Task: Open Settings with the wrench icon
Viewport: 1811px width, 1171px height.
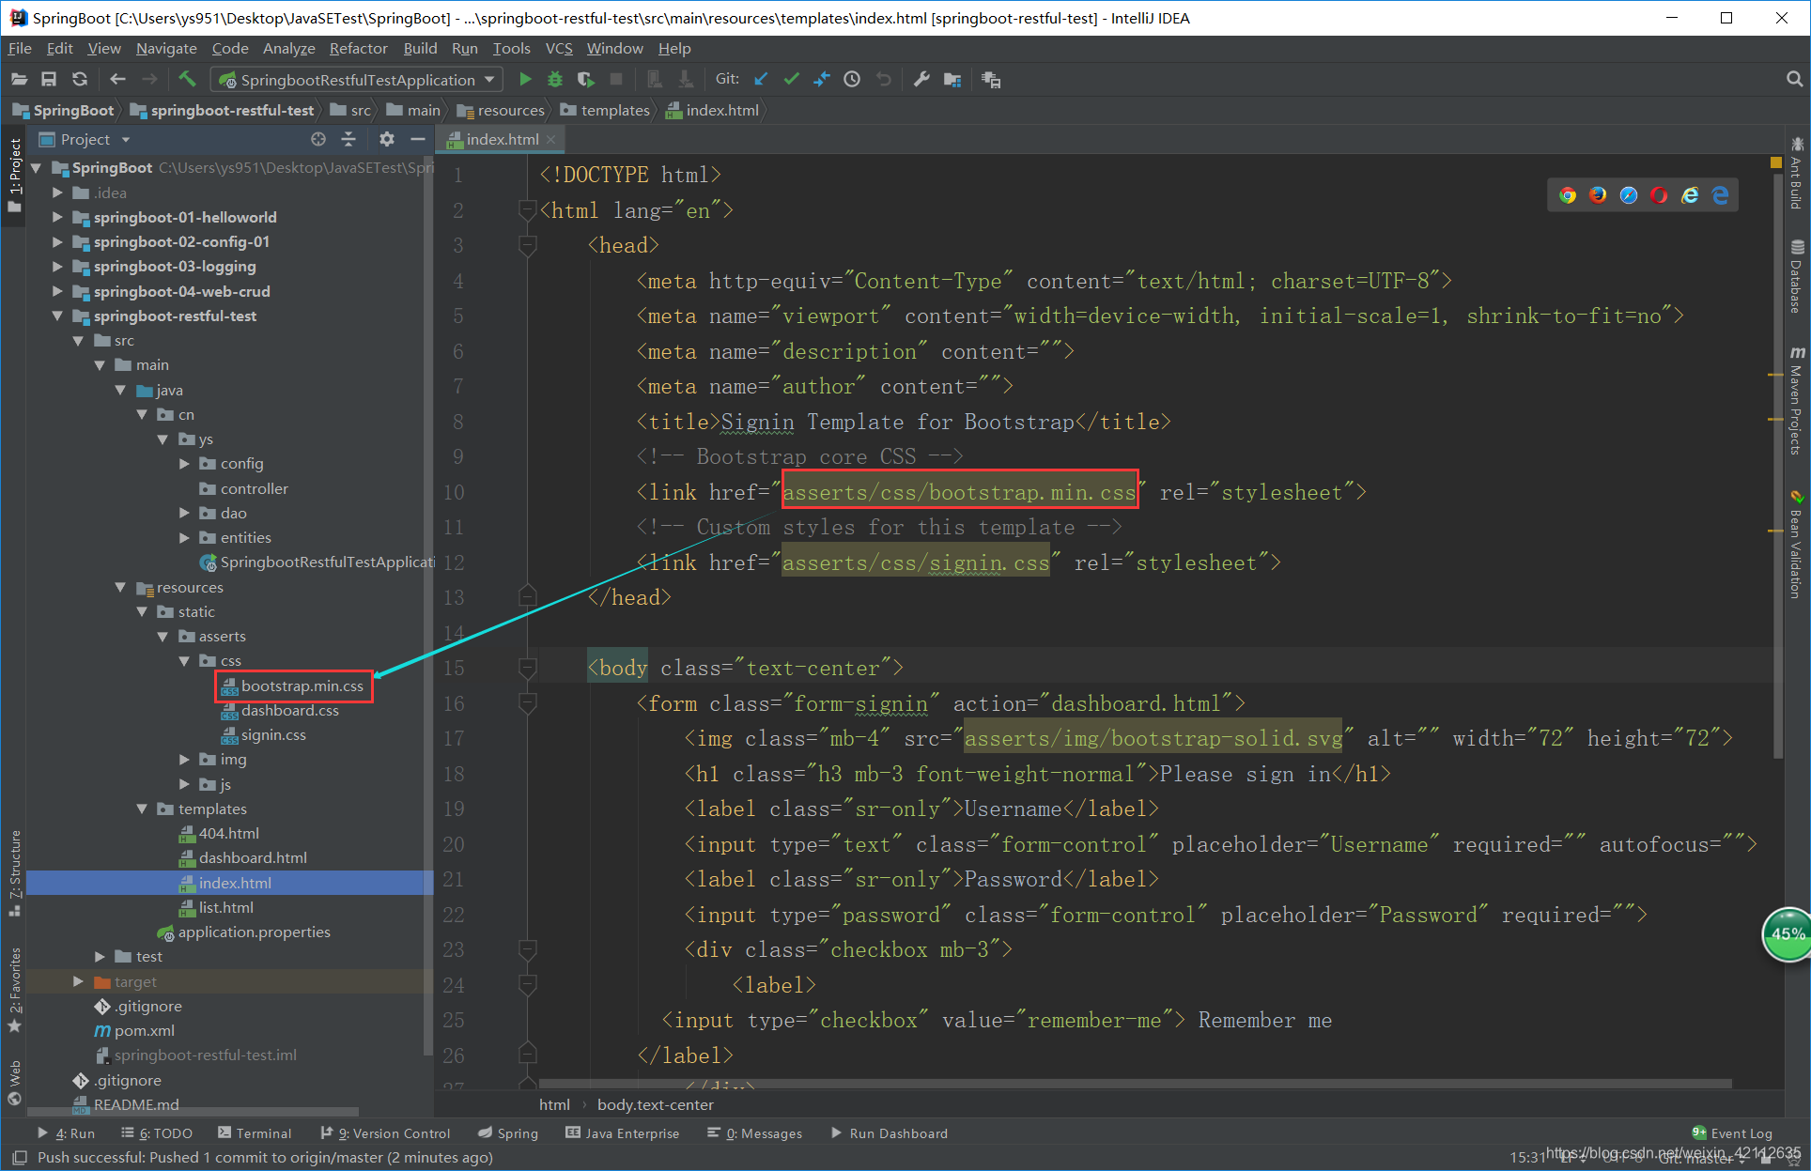Action: [x=921, y=80]
